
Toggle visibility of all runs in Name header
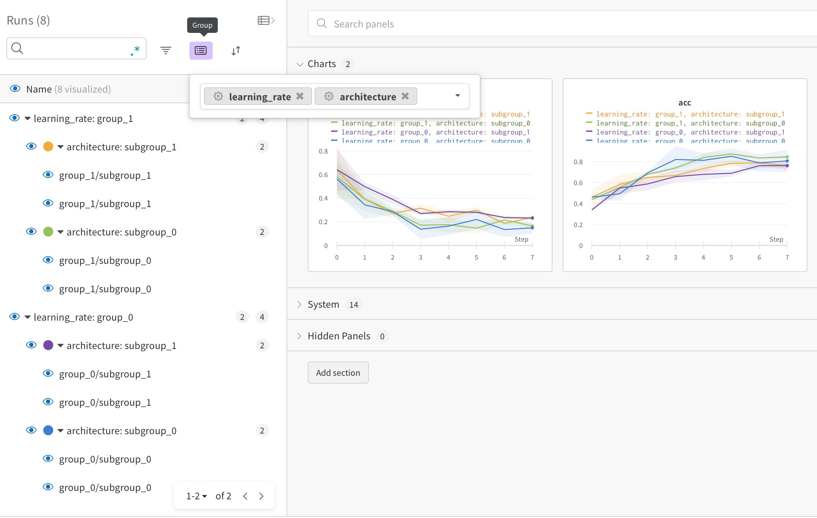pos(15,89)
